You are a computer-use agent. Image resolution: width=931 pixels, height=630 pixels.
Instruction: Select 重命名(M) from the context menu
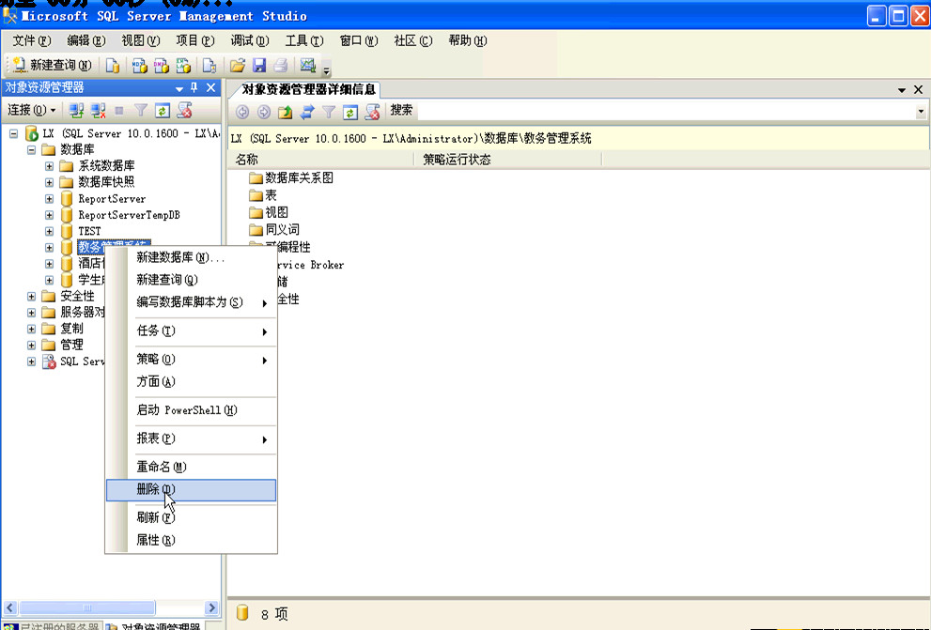(x=191, y=467)
